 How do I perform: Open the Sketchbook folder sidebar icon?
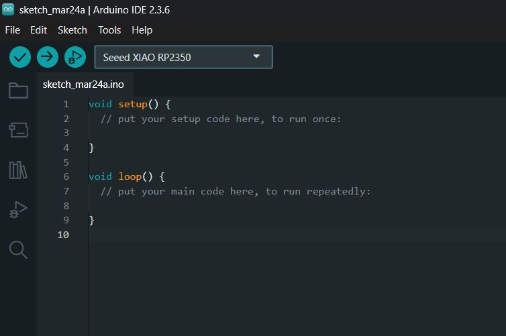click(18, 91)
